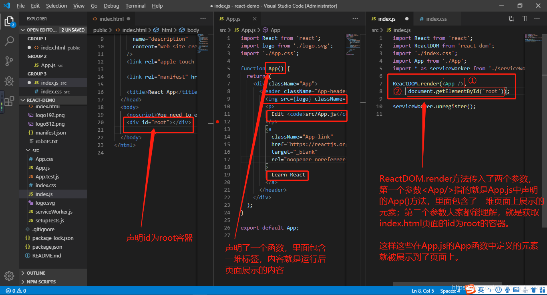
Task: Open the Sogou emoji face panel
Action: point(498,289)
